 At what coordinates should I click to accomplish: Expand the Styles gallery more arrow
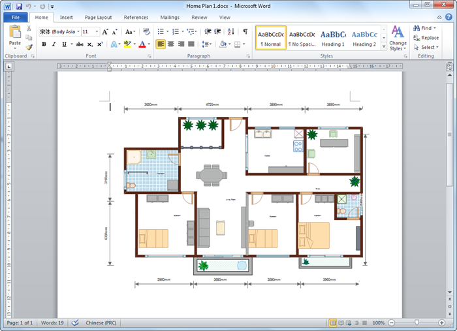tap(383, 48)
